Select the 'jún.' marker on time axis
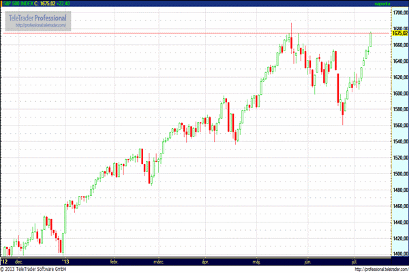 coord(307,261)
